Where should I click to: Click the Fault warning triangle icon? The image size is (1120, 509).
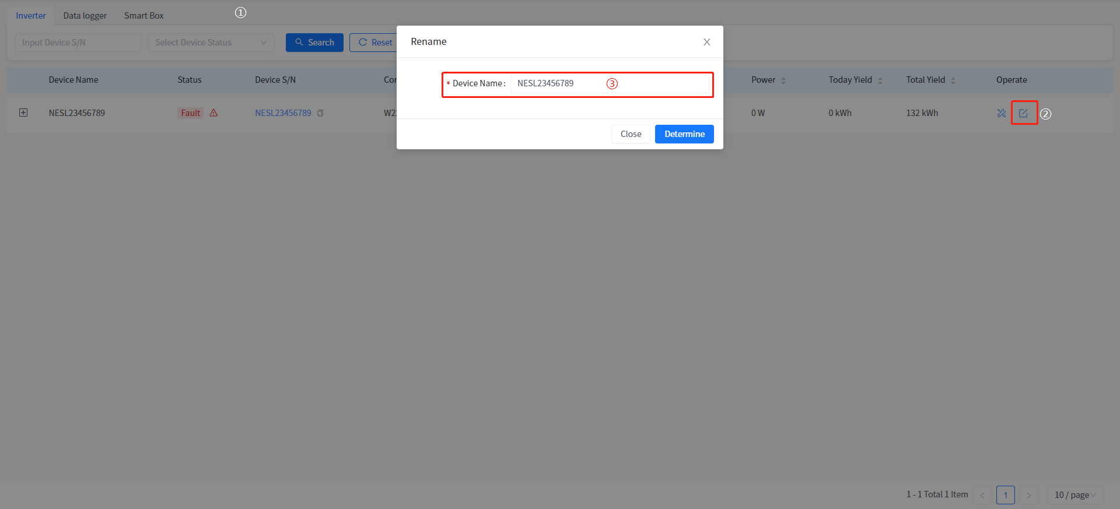click(x=213, y=113)
